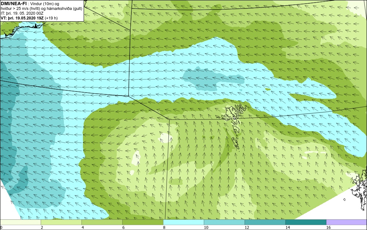Click the 10–12 m/s teal legend swatch
Screen dimensions: 367x230
tap(224, 222)
